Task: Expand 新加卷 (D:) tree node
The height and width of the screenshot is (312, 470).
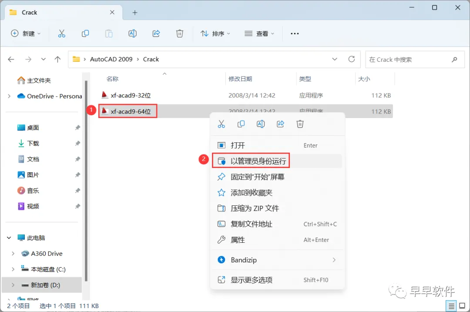Action: [x=13, y=285]
